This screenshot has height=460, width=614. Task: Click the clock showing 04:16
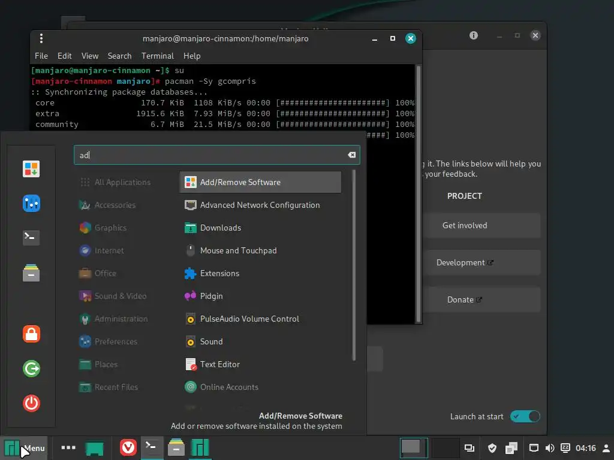pos(585,448)
